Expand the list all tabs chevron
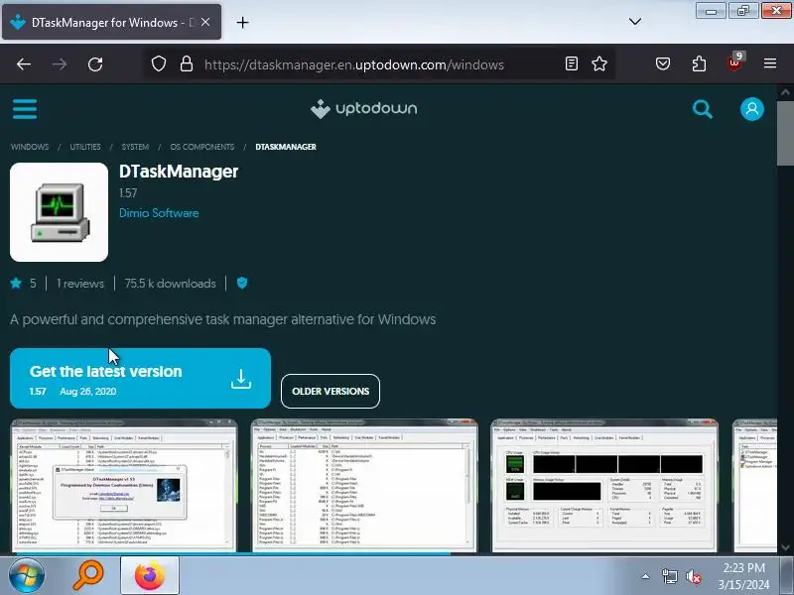Image resolution: width=794 pixels, height=595 pixels. [635, 22]
